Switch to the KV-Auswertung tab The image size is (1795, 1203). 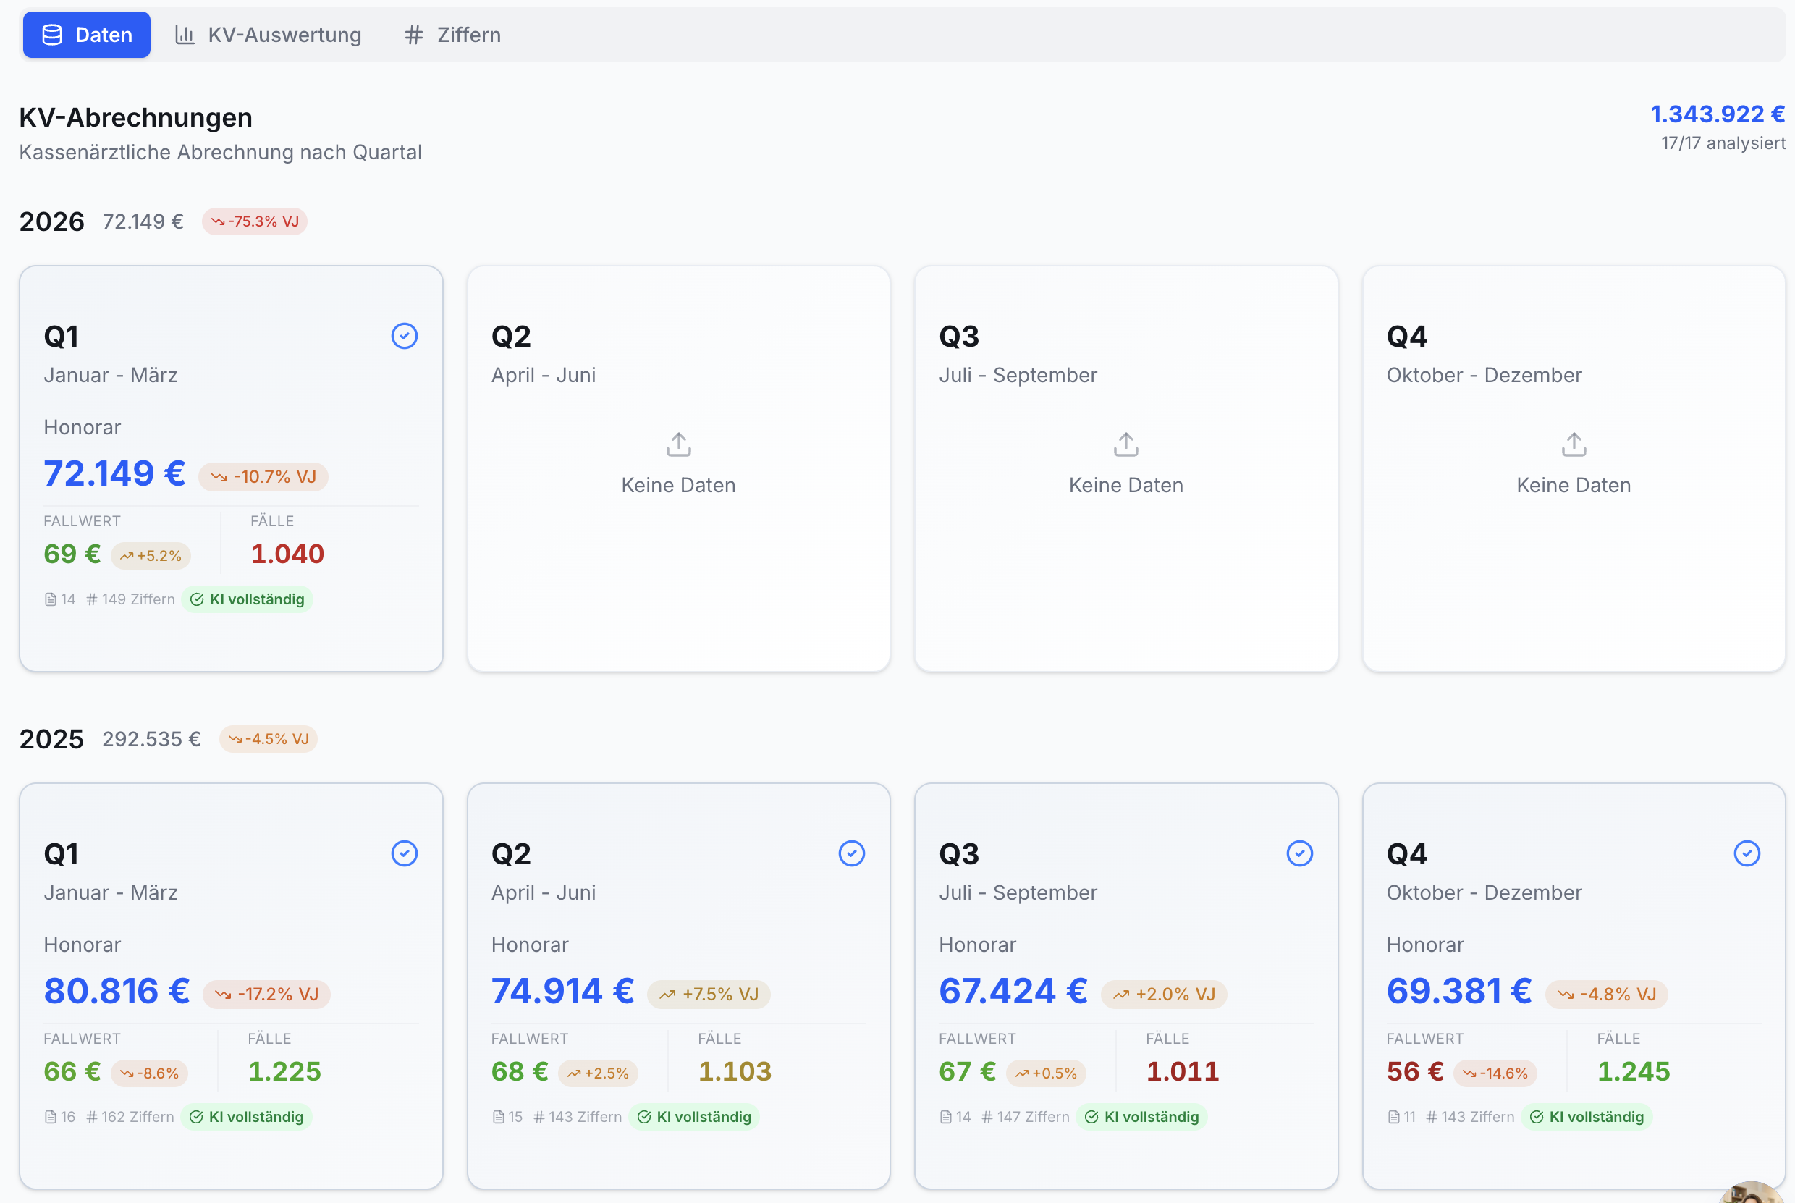coord(269,35)
